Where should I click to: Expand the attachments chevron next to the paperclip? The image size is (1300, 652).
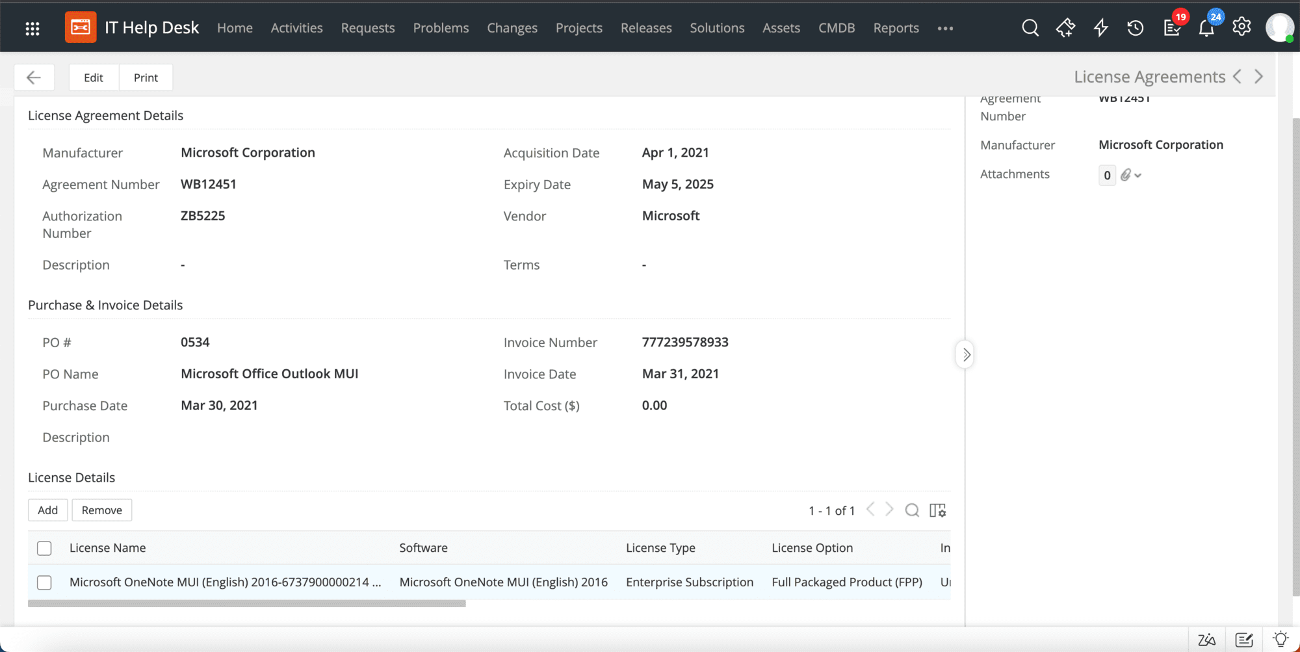[1138, 175]
